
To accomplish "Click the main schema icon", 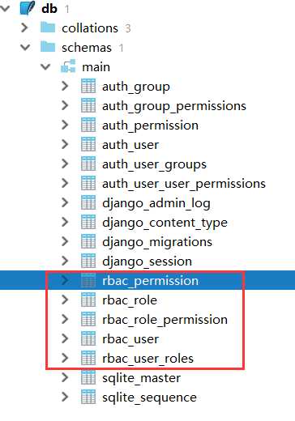I will point(68,66).
